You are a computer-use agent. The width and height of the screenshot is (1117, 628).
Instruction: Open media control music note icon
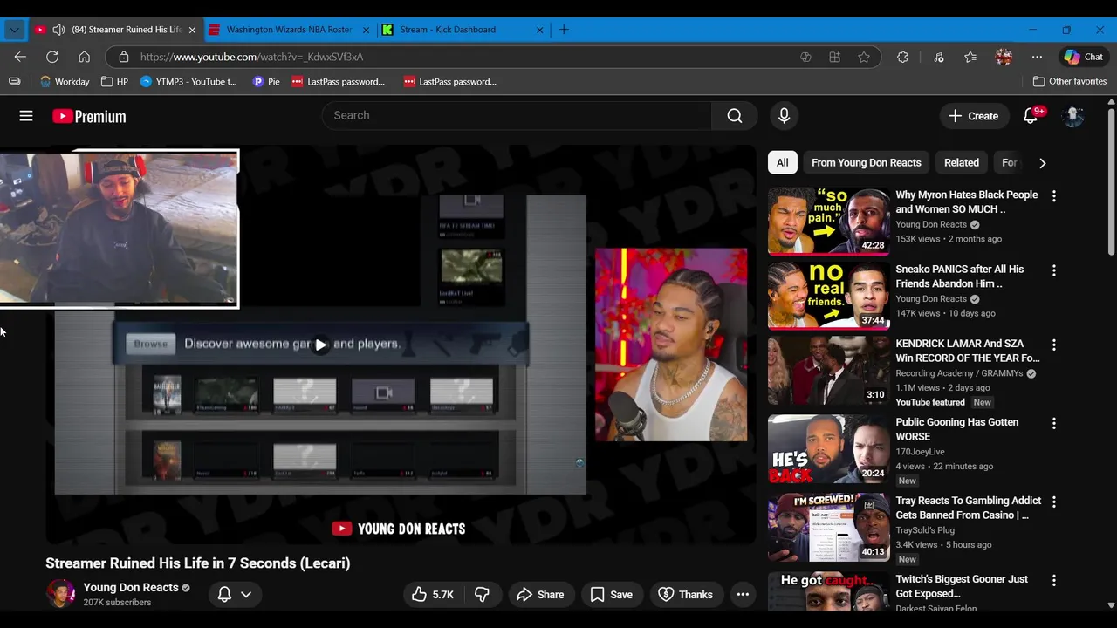pyautogui.click(x=938, y=57)
